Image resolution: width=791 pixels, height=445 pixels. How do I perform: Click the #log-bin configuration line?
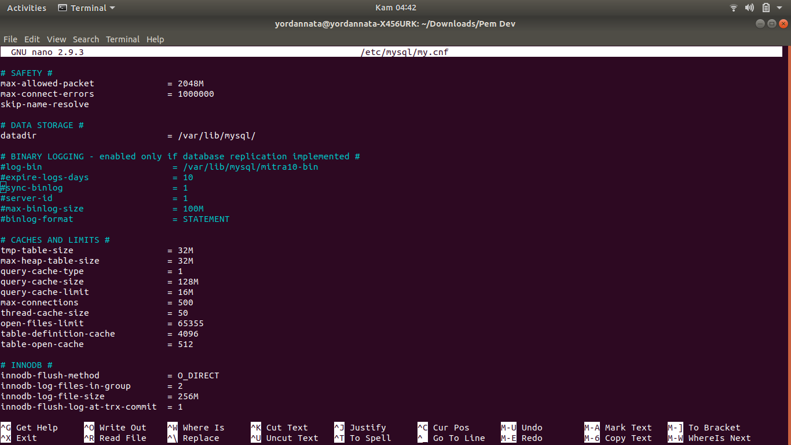pos(21,167)
